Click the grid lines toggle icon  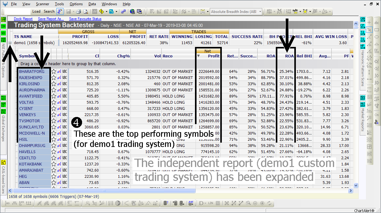coord(218,203)
